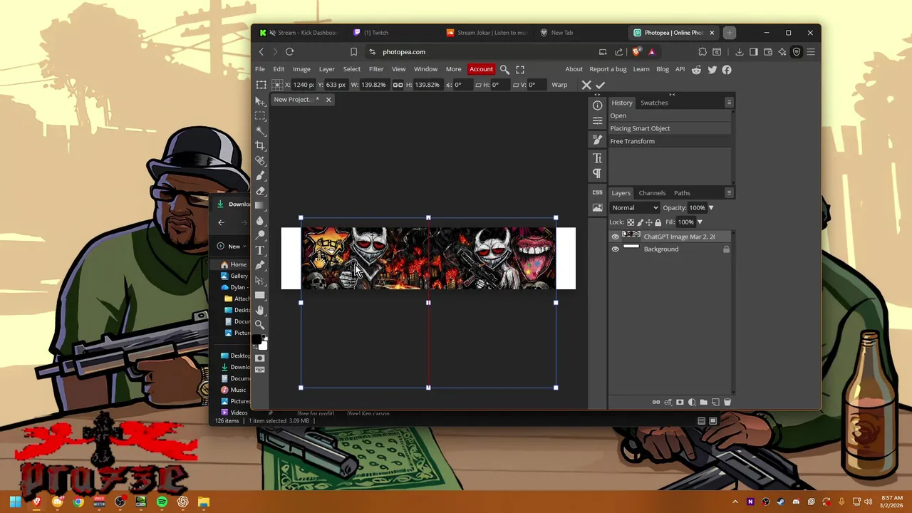This screenshot has width=912, height=513.
Task: Switch to the Paths tab
Action: [x=682, y=193]
